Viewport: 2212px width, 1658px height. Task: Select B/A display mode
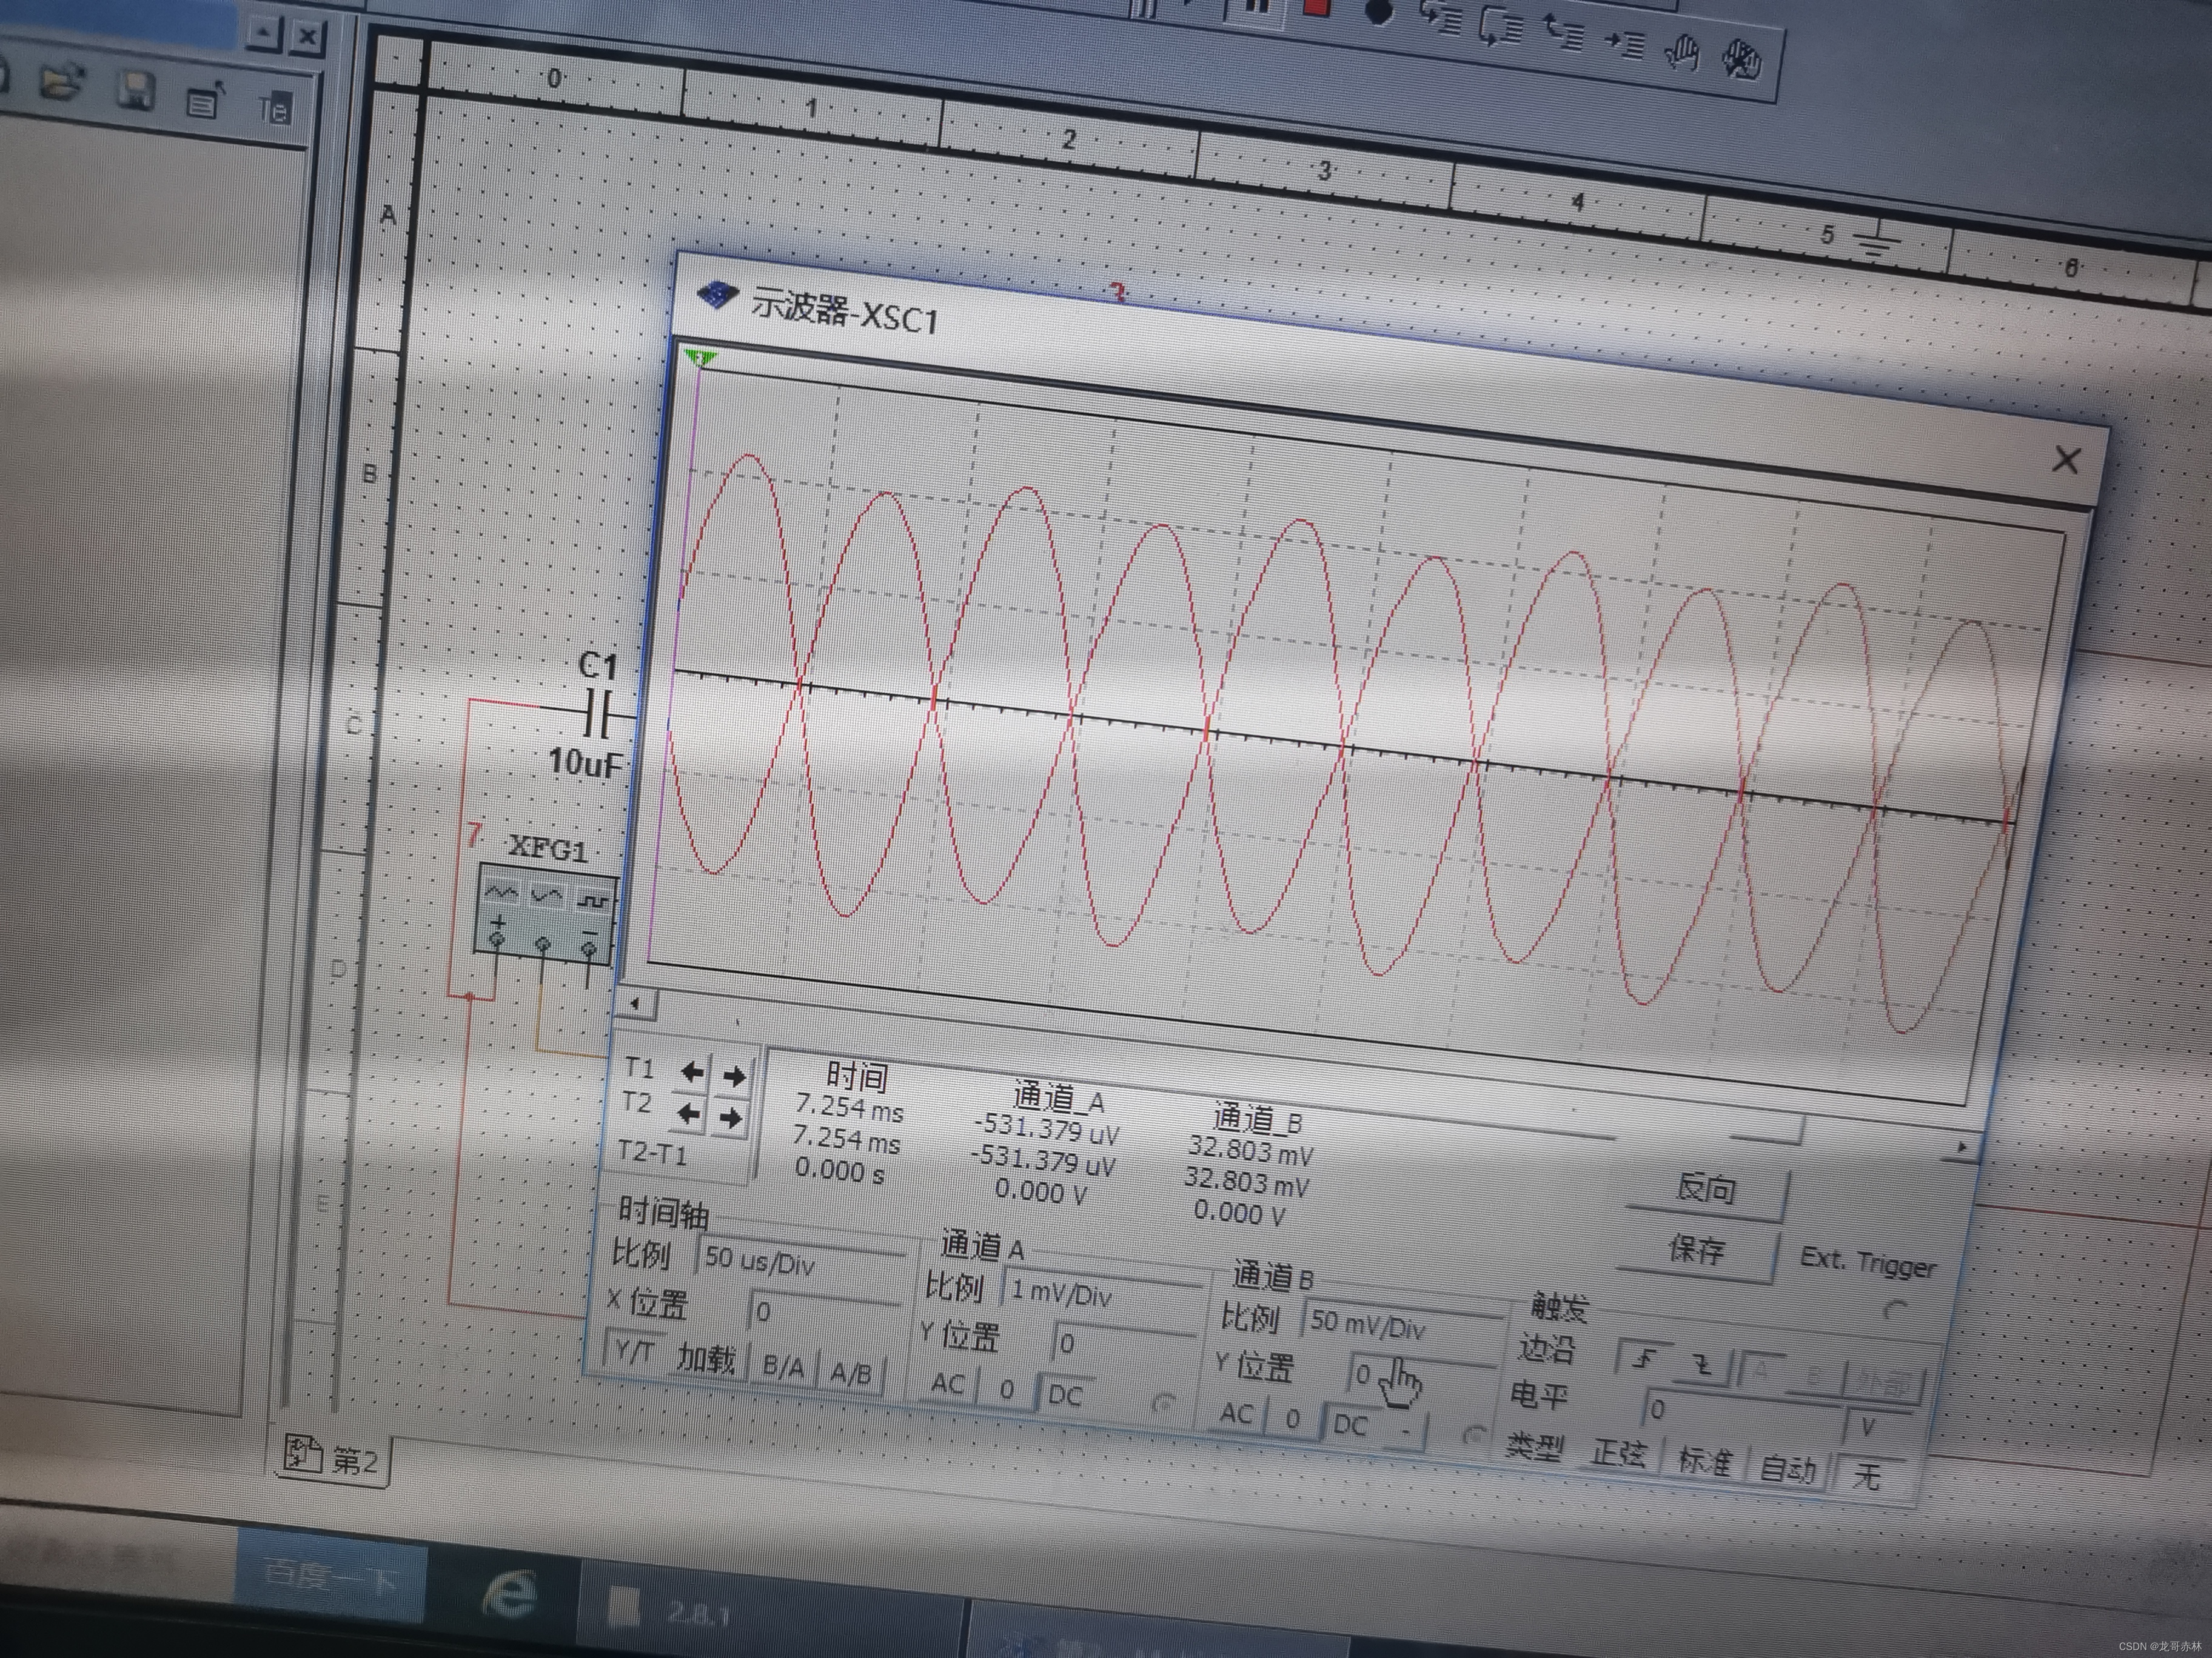coord(783,1366)
